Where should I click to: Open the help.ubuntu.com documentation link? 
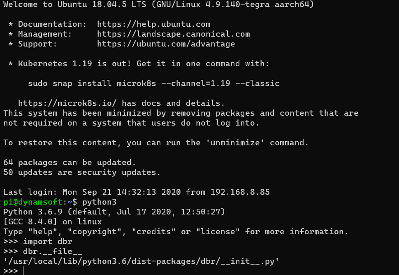point(153,24)
